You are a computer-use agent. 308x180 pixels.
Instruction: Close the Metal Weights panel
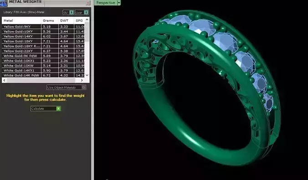pos(88,3)
